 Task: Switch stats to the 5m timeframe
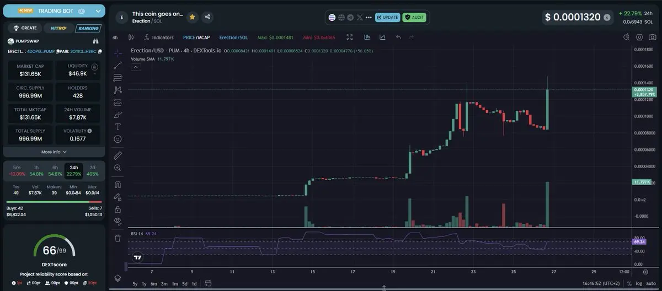[17, 170]
